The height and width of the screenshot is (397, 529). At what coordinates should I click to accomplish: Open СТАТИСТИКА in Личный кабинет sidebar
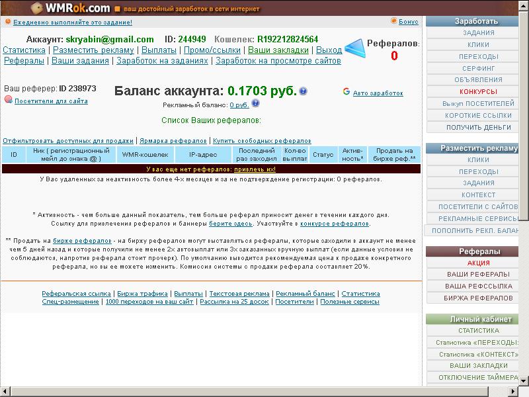pos(473,330)
